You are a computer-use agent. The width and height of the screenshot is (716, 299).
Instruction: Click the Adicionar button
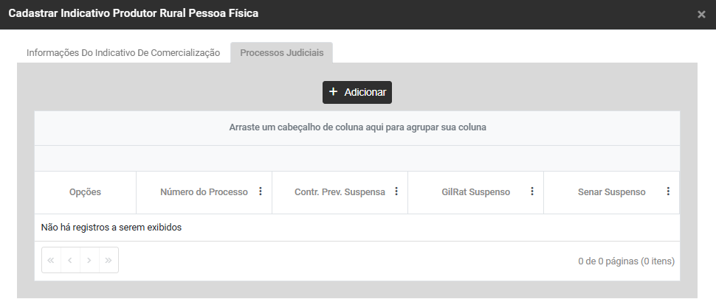pos(357,92)
